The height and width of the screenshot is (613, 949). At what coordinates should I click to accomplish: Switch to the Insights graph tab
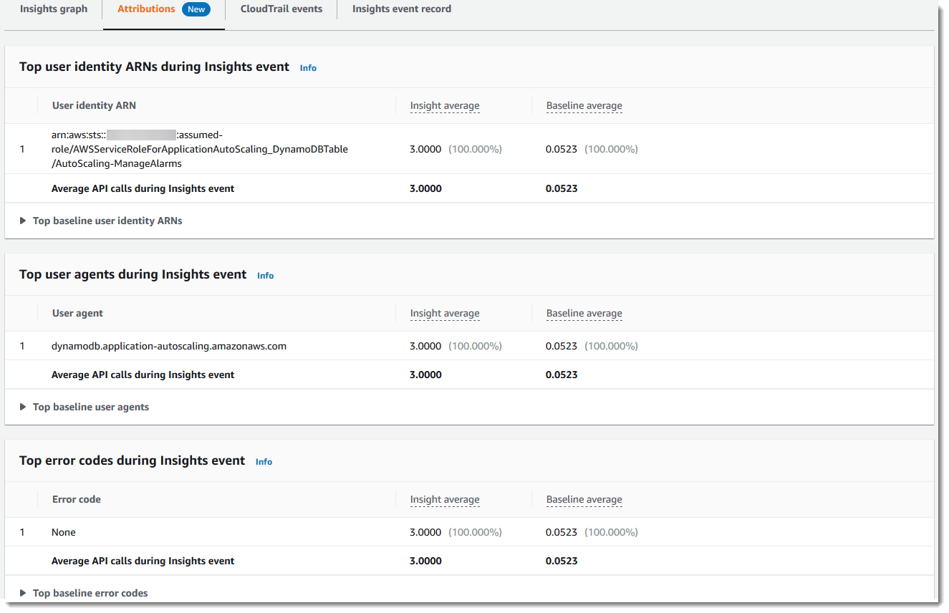click(x=54, y=9)
